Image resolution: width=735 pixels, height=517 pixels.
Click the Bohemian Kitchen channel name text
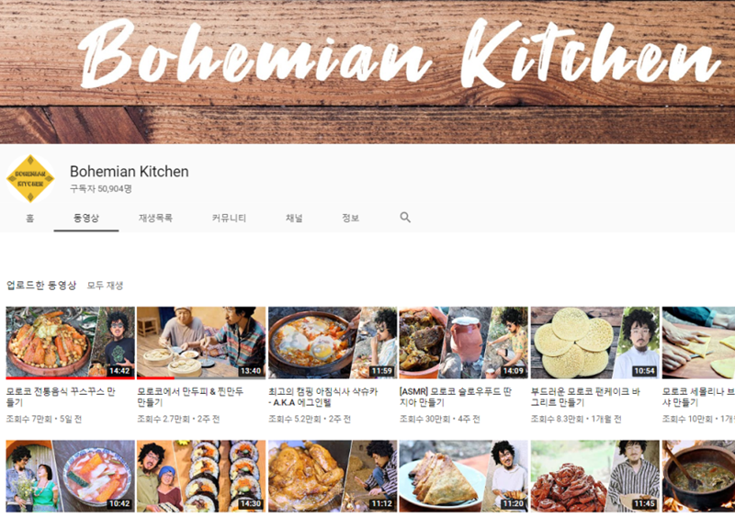click(130, 172)
